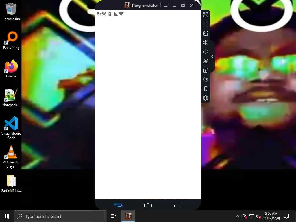Open Task View on the taskbar
This screenshot has width=296, height=222.
(x=113, y=216)
